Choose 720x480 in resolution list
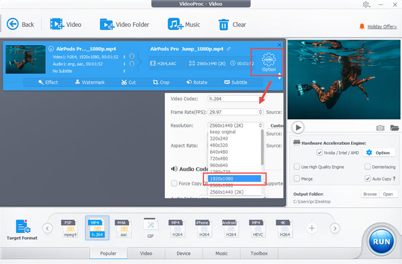The height and width of the screenshot is (264, 402). (x=219, y=159)
